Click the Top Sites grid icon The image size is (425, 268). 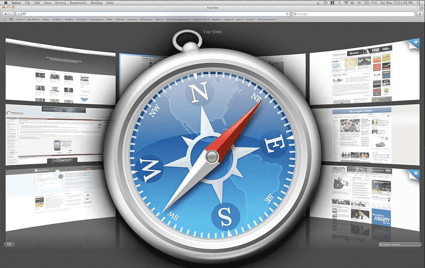[11, 19]
